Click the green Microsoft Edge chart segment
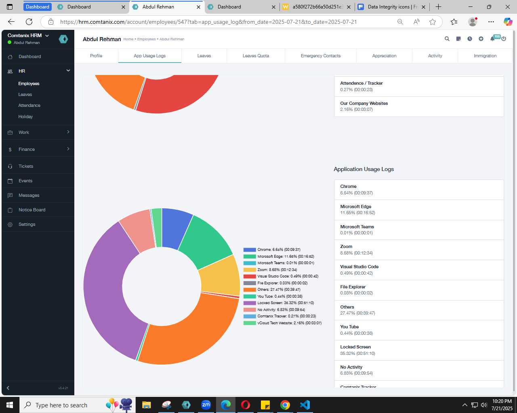Screen dimensions: 517x413 (x=206, y=242)
